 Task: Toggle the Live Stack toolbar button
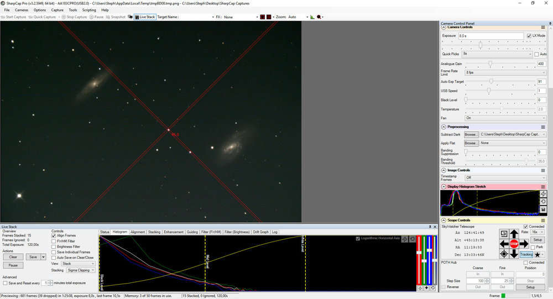[144, 17]
